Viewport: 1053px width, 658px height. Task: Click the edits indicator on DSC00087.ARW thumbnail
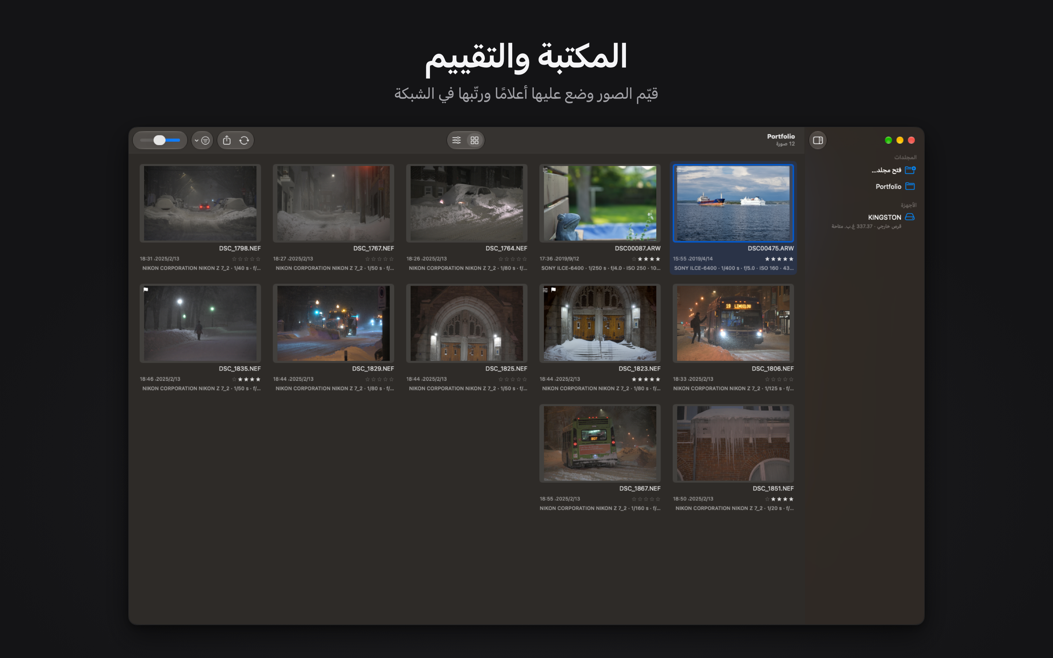point(546,170)
